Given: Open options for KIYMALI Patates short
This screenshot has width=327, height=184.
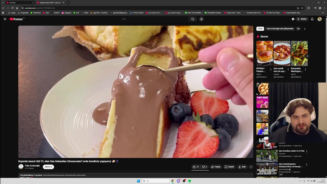Looking at the screenshot, I should (271, 70).
